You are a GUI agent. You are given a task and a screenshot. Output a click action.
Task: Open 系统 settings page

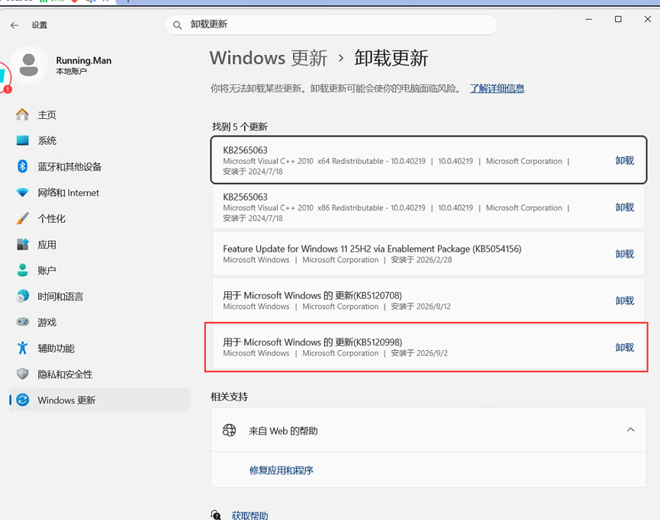coord(100,140)
